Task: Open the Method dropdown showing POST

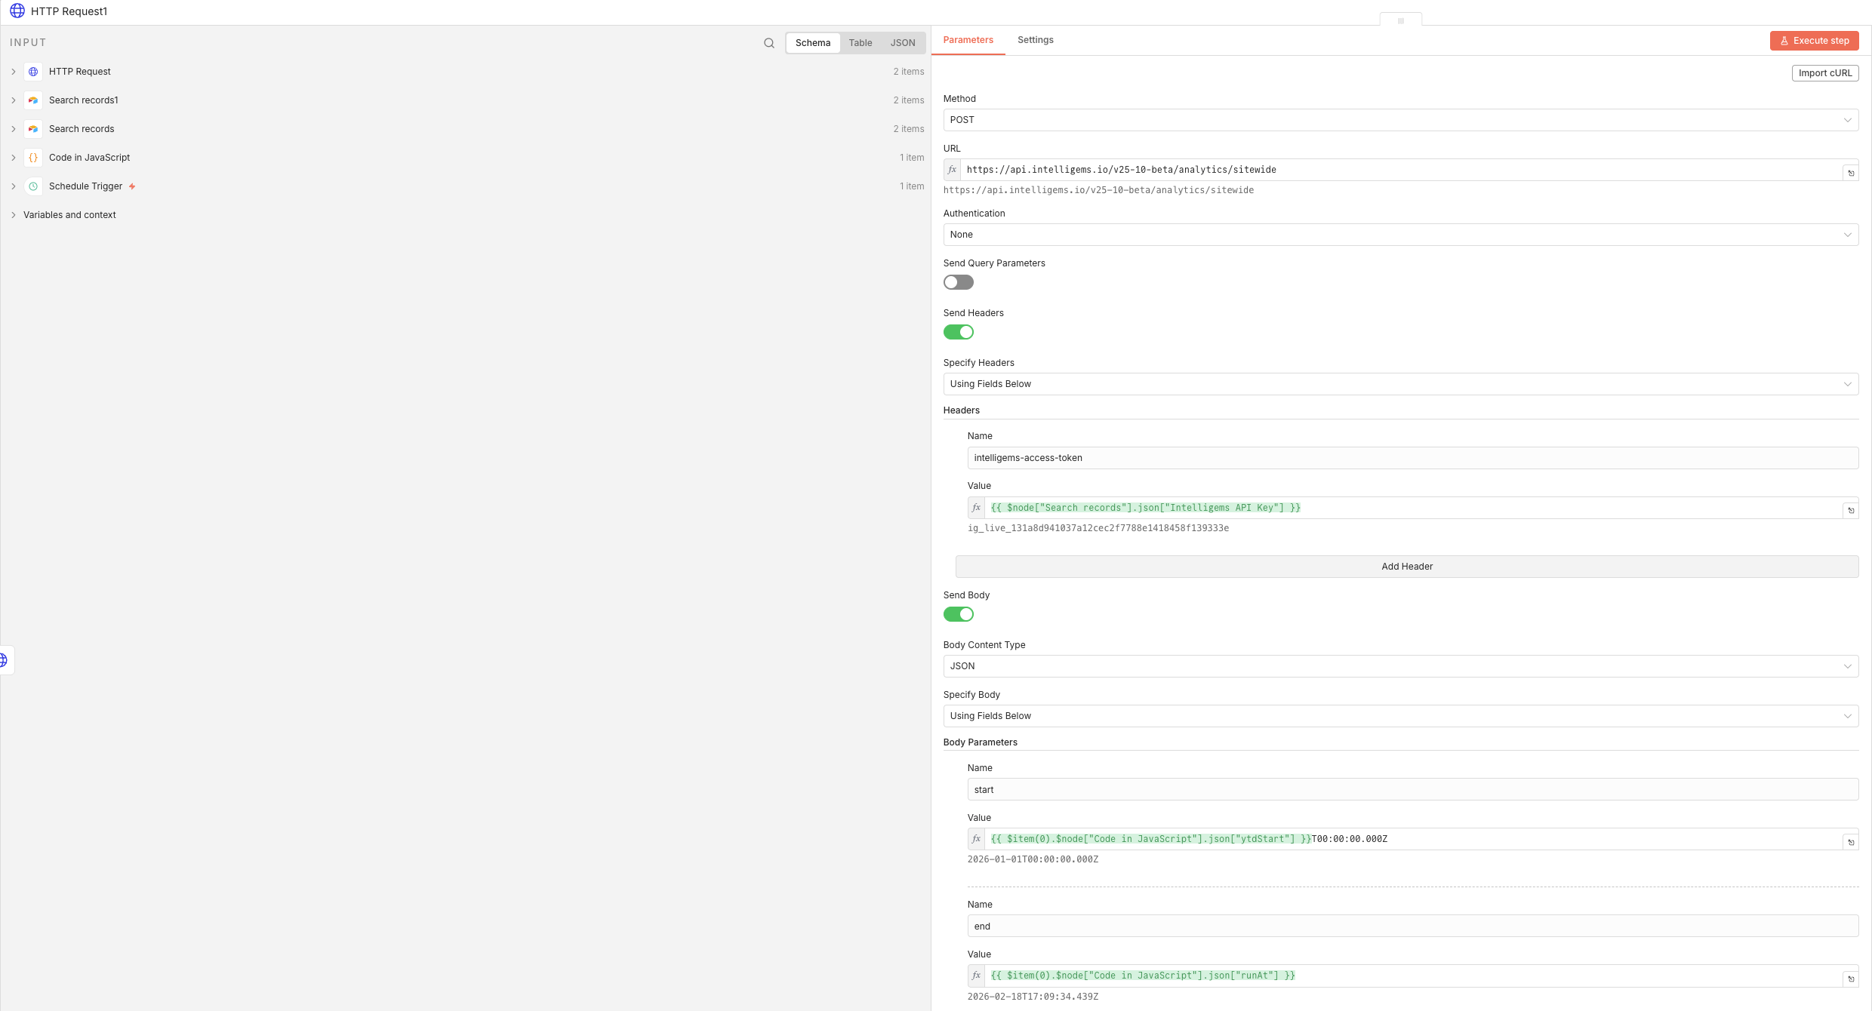Action: click(1400, 120)
